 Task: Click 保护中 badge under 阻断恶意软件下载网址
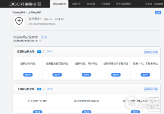click(116, 75)
